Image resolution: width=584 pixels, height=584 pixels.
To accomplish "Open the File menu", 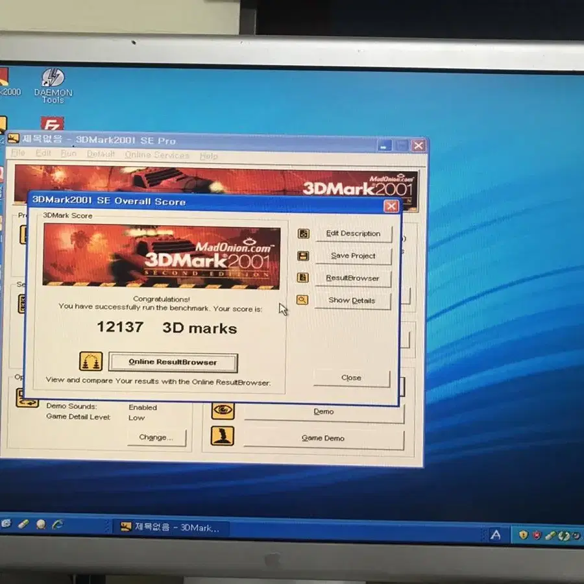I will [18, 153].
